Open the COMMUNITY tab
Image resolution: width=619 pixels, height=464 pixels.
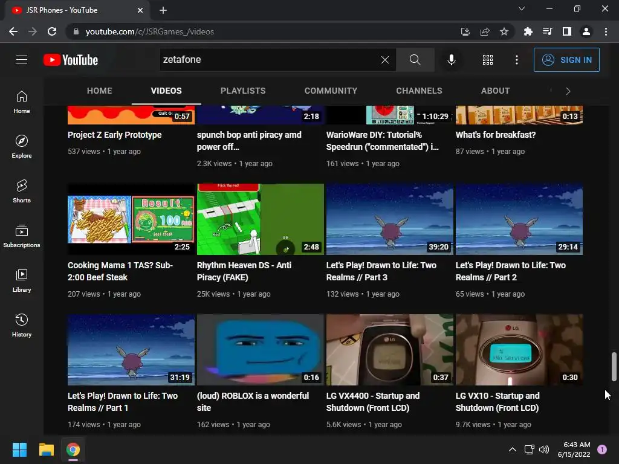(331, 91)
